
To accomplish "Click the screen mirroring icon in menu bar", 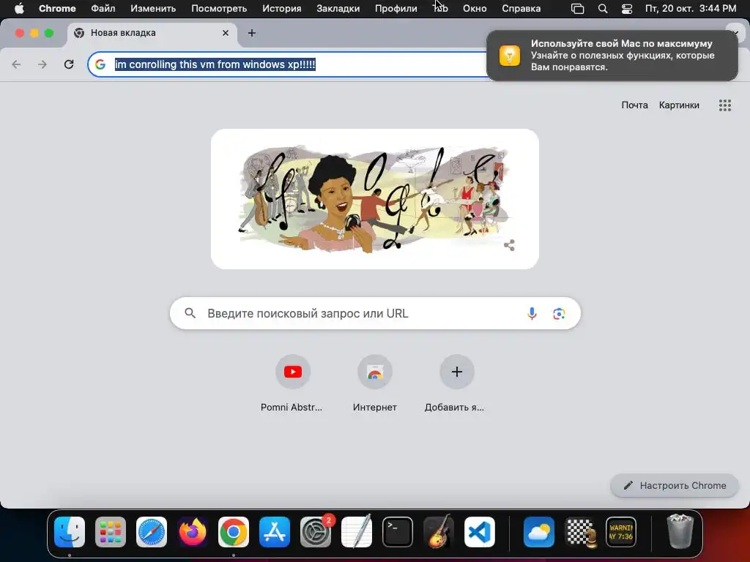I will 578,9.
